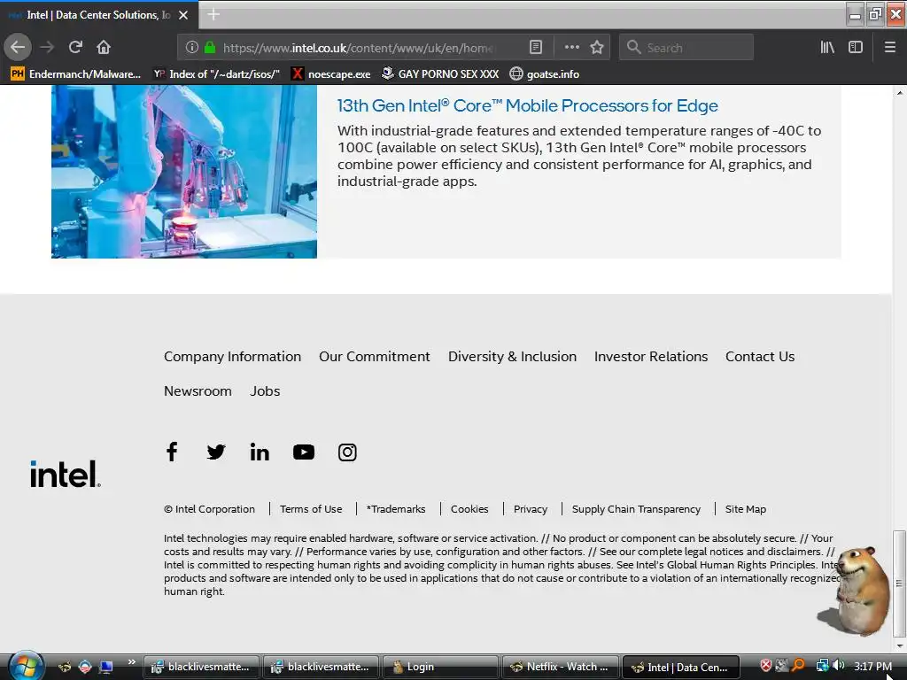This screenshot has width=907, height=680.
Task: Expand the quick launch overflow chevron
Action: (x=131, y=661)
